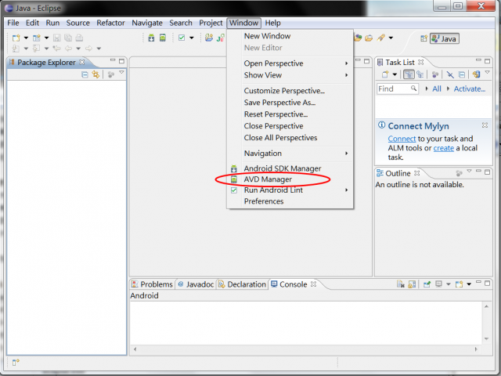Open the Project menu
The width and height of the screenshot is (501, 376).
pos(211,23)
